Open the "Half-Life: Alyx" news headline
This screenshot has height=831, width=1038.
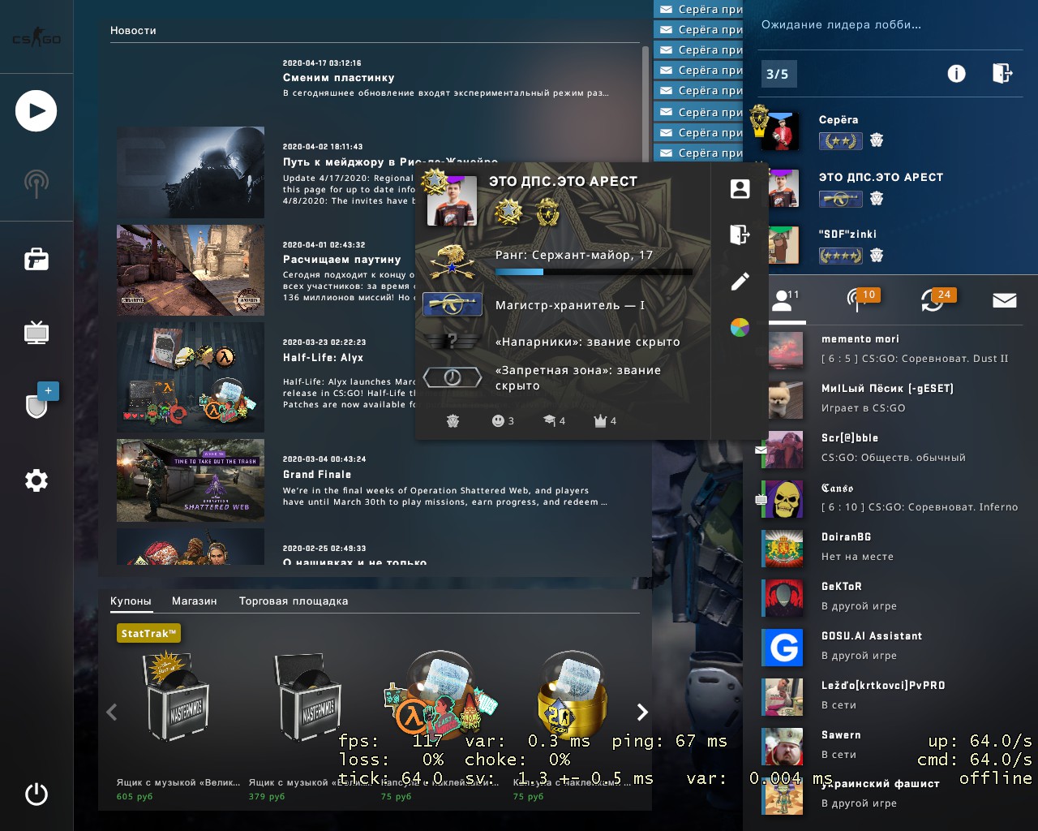click(324, 358)
